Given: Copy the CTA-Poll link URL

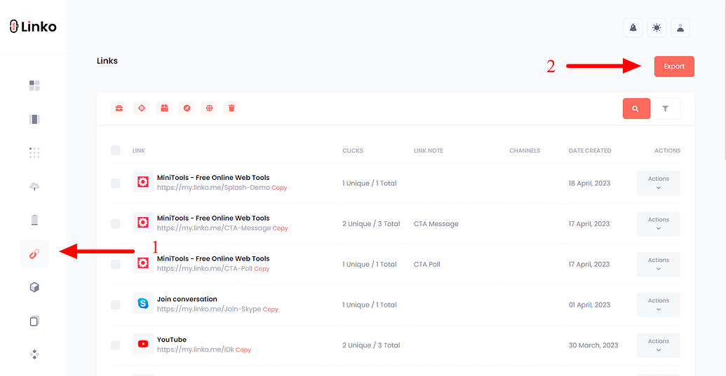Looking at the screenshot, I should 262,269.
